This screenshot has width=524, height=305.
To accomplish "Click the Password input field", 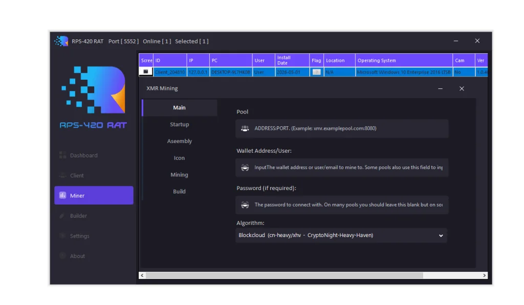I will pos(342,205).
